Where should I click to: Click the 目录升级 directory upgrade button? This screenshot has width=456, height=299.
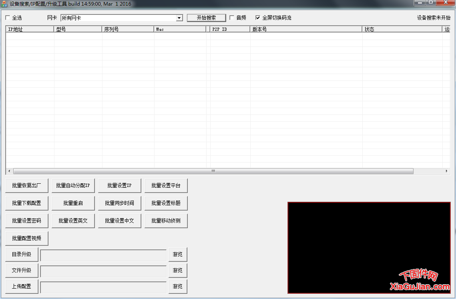point(22,255)
